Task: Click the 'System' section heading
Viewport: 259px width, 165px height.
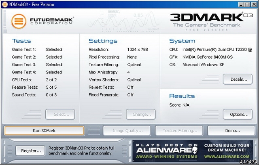Action: point(182,41)
